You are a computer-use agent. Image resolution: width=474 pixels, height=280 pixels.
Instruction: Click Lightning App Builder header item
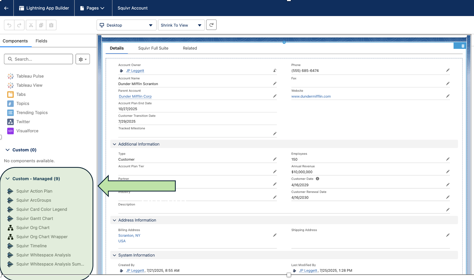coord(44,8)
